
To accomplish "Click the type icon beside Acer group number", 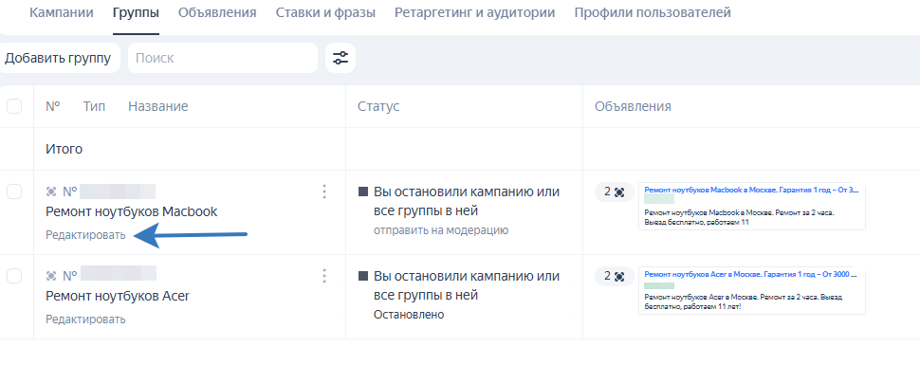I will [x=51, y=276].
